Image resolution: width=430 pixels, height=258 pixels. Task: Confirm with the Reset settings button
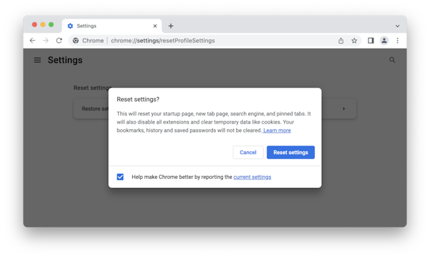[x=291, y=153]
